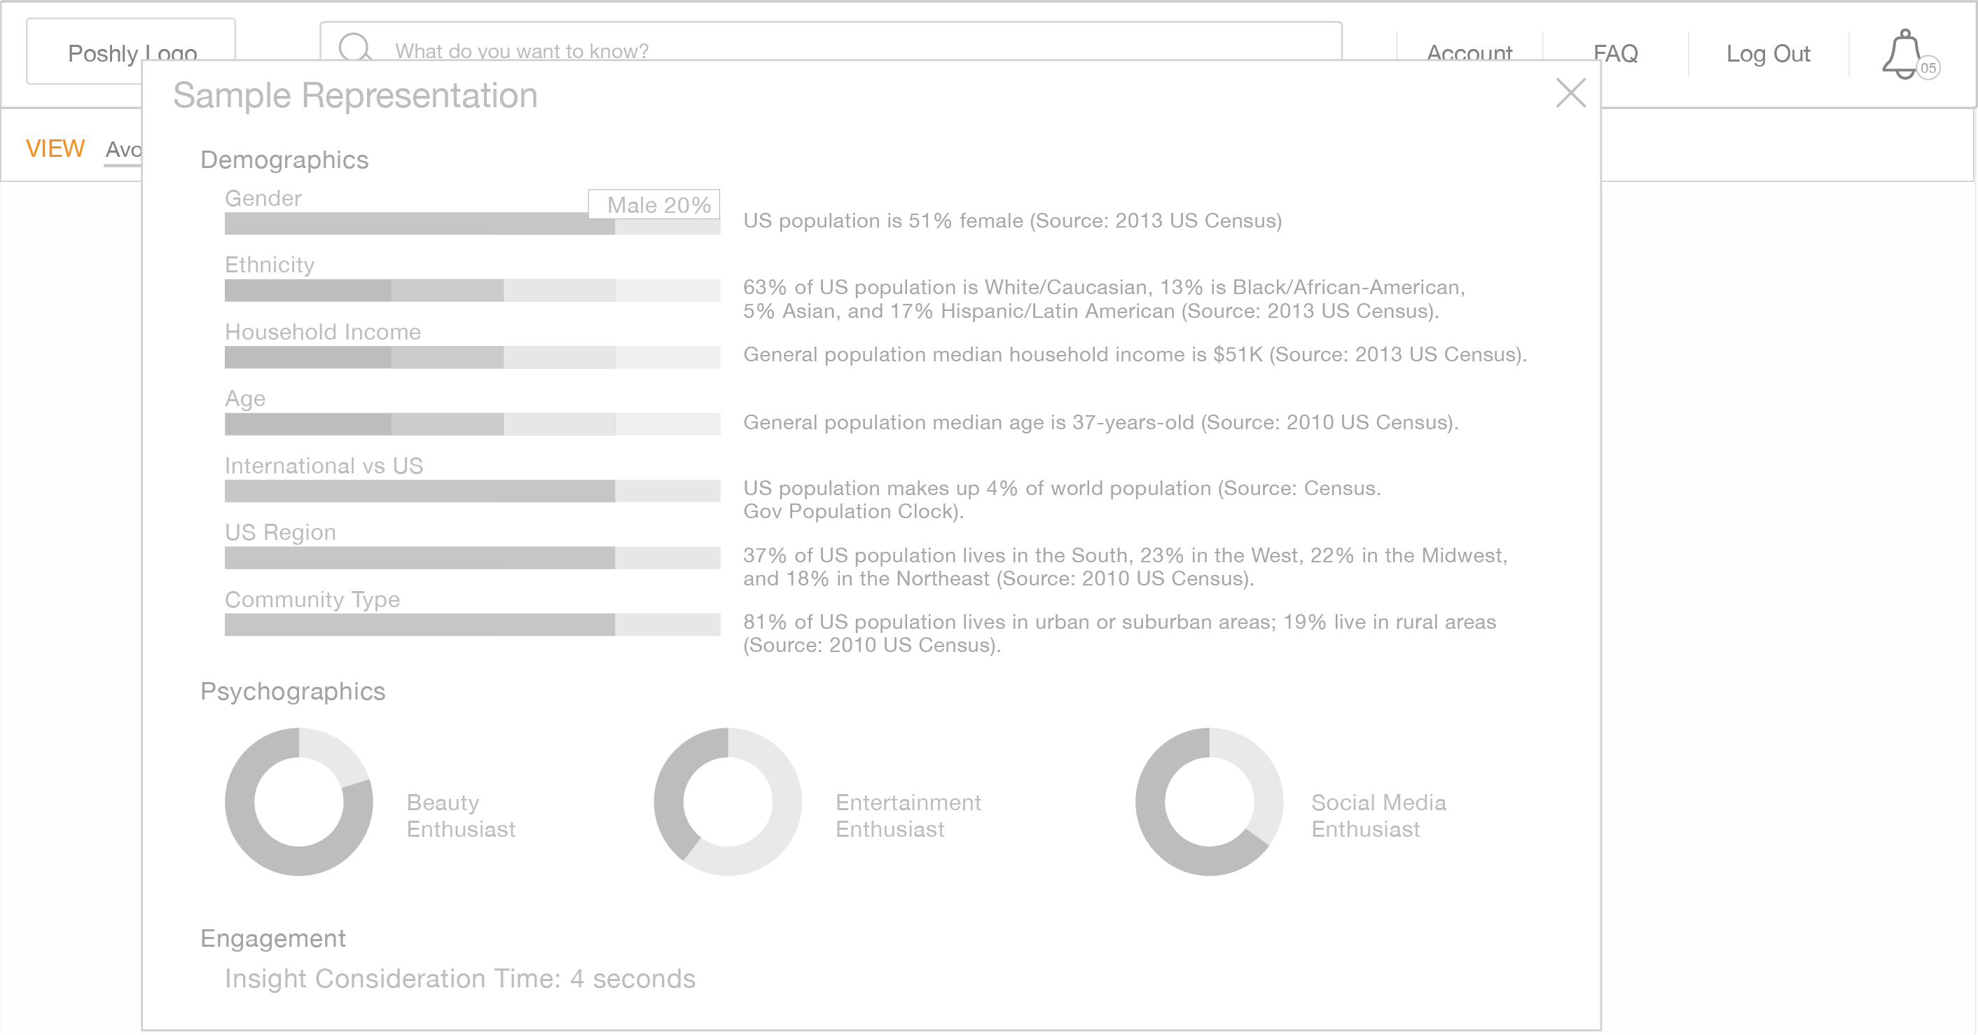The height and width of the screenshot is (1035, 1978).
Task: Click the Gender label
Action: 263,198
